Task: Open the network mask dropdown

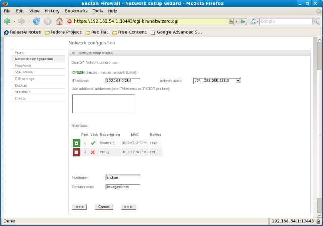Action: [217, 81]
